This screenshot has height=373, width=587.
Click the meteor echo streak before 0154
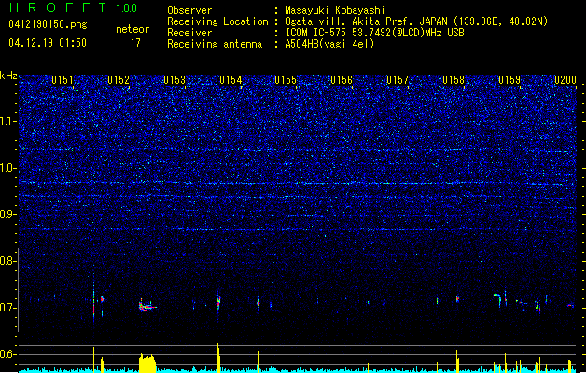pos(218,301)
